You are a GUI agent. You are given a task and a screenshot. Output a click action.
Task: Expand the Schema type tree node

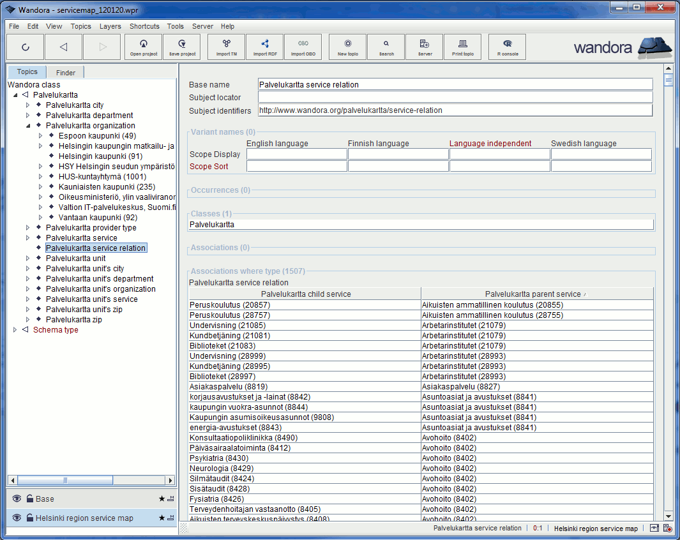click(x=15, y=329)
